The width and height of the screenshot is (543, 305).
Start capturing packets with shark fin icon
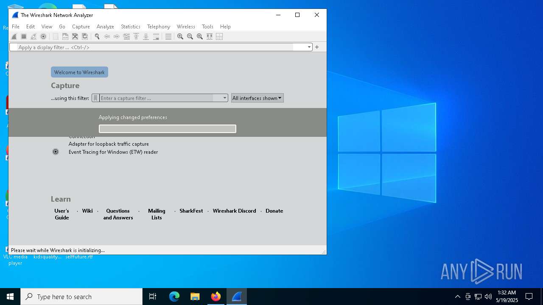coord(14,36)
